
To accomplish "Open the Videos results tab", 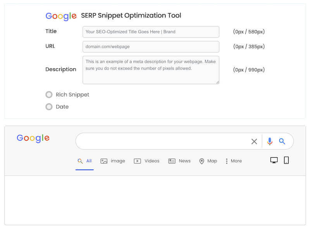I will [x=146, y=161].
